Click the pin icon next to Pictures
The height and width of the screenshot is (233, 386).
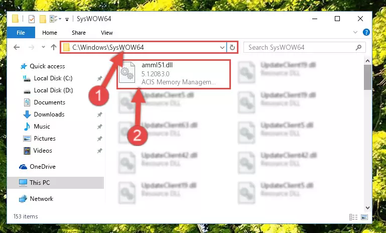point(99,139)
